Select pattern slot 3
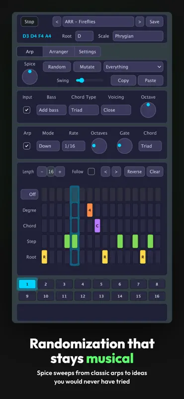Screen dimensions: 184x399 click(64, 284)
